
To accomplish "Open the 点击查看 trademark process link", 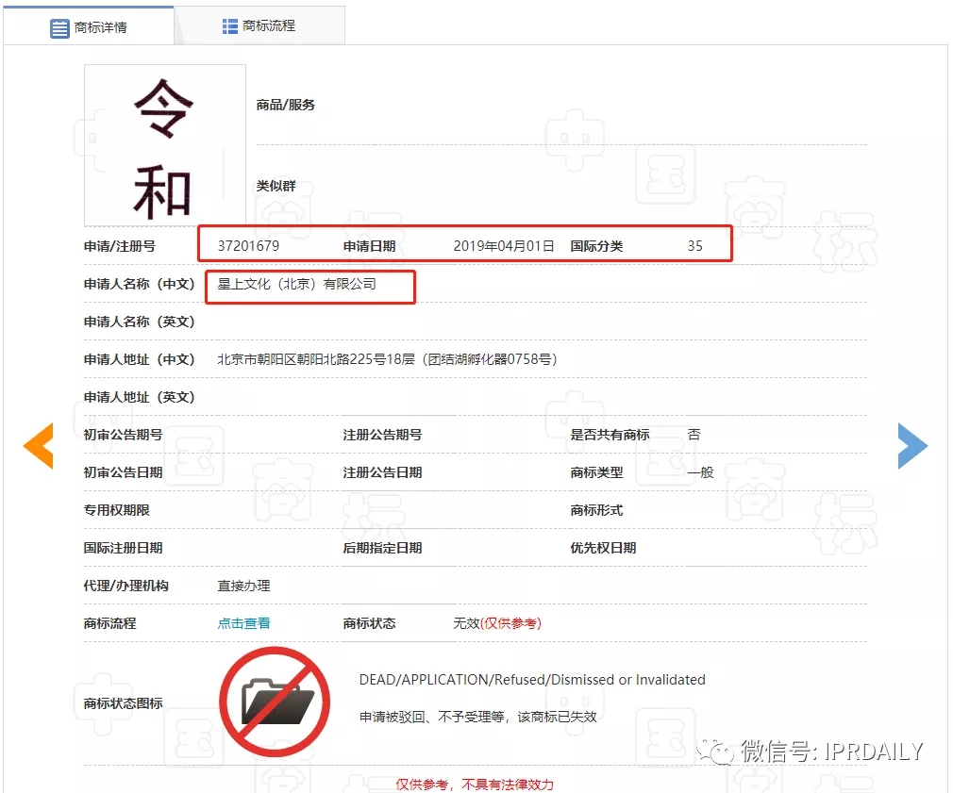I will click(x=243, y=623).
